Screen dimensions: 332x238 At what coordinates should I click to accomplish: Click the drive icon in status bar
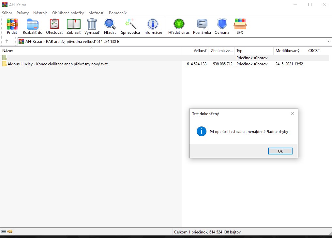[x=4, y=232]
